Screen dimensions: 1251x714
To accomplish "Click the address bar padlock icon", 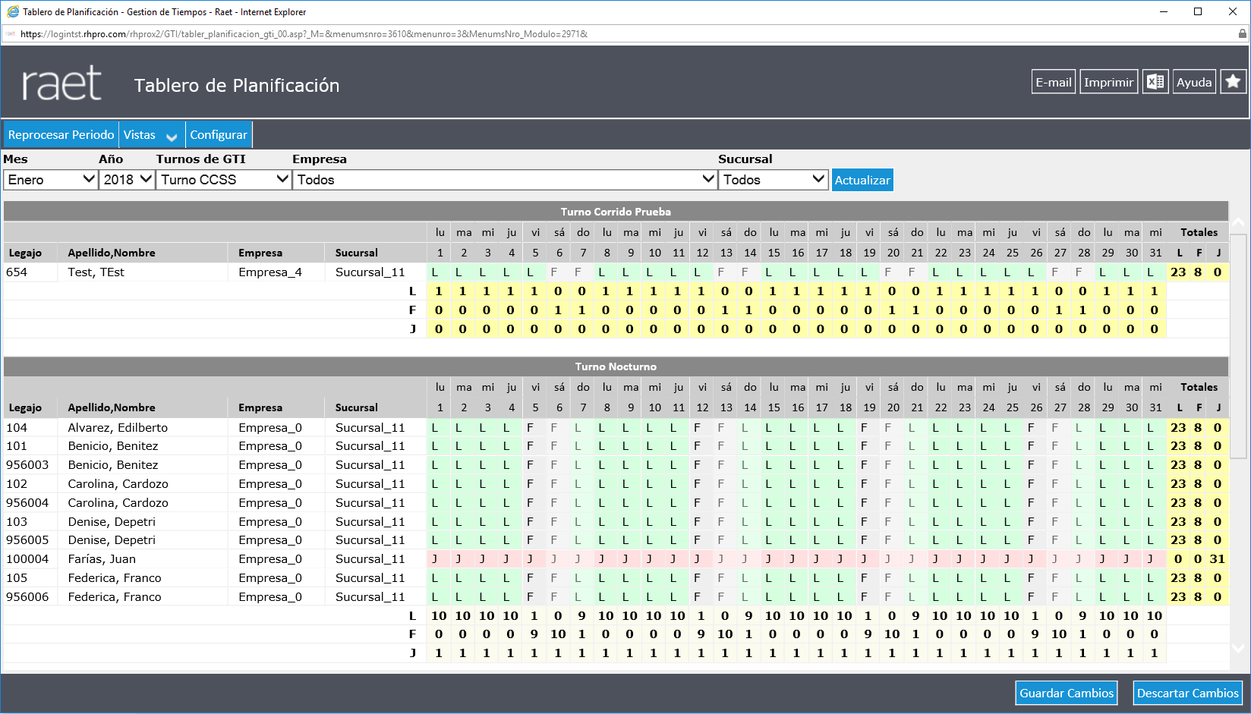I will pos(1242,34).
